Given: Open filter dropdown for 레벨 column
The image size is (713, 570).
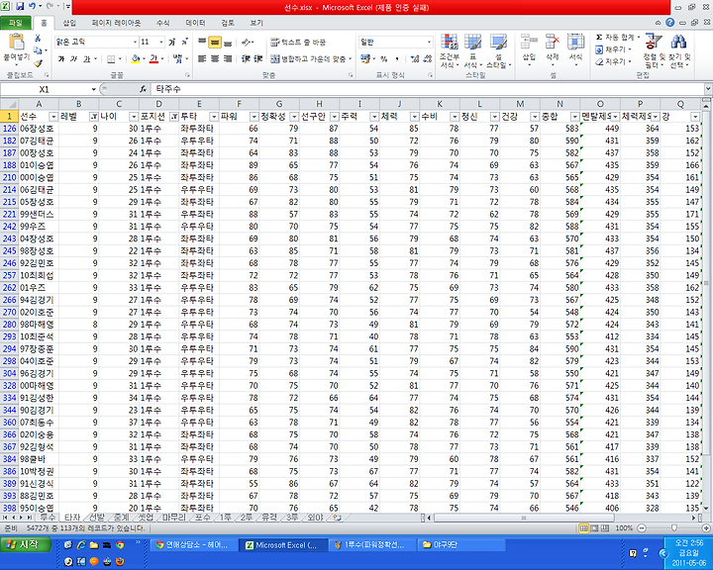Looking at the screenshot, I should pos(94,117).
